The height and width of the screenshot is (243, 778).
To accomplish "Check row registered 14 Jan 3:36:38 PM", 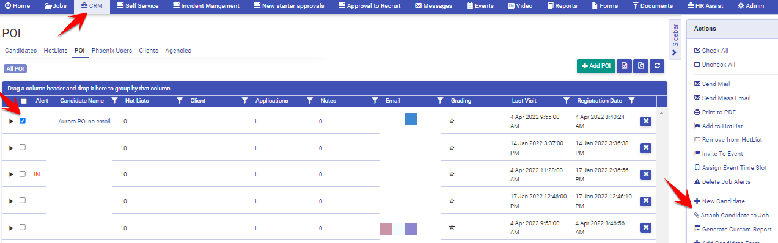I will click(23, 147).
